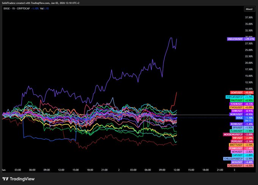The height and width of the screenshot is (185, 258).
Task: Select the MOGUSDT series label
Action: click(237, 162)
